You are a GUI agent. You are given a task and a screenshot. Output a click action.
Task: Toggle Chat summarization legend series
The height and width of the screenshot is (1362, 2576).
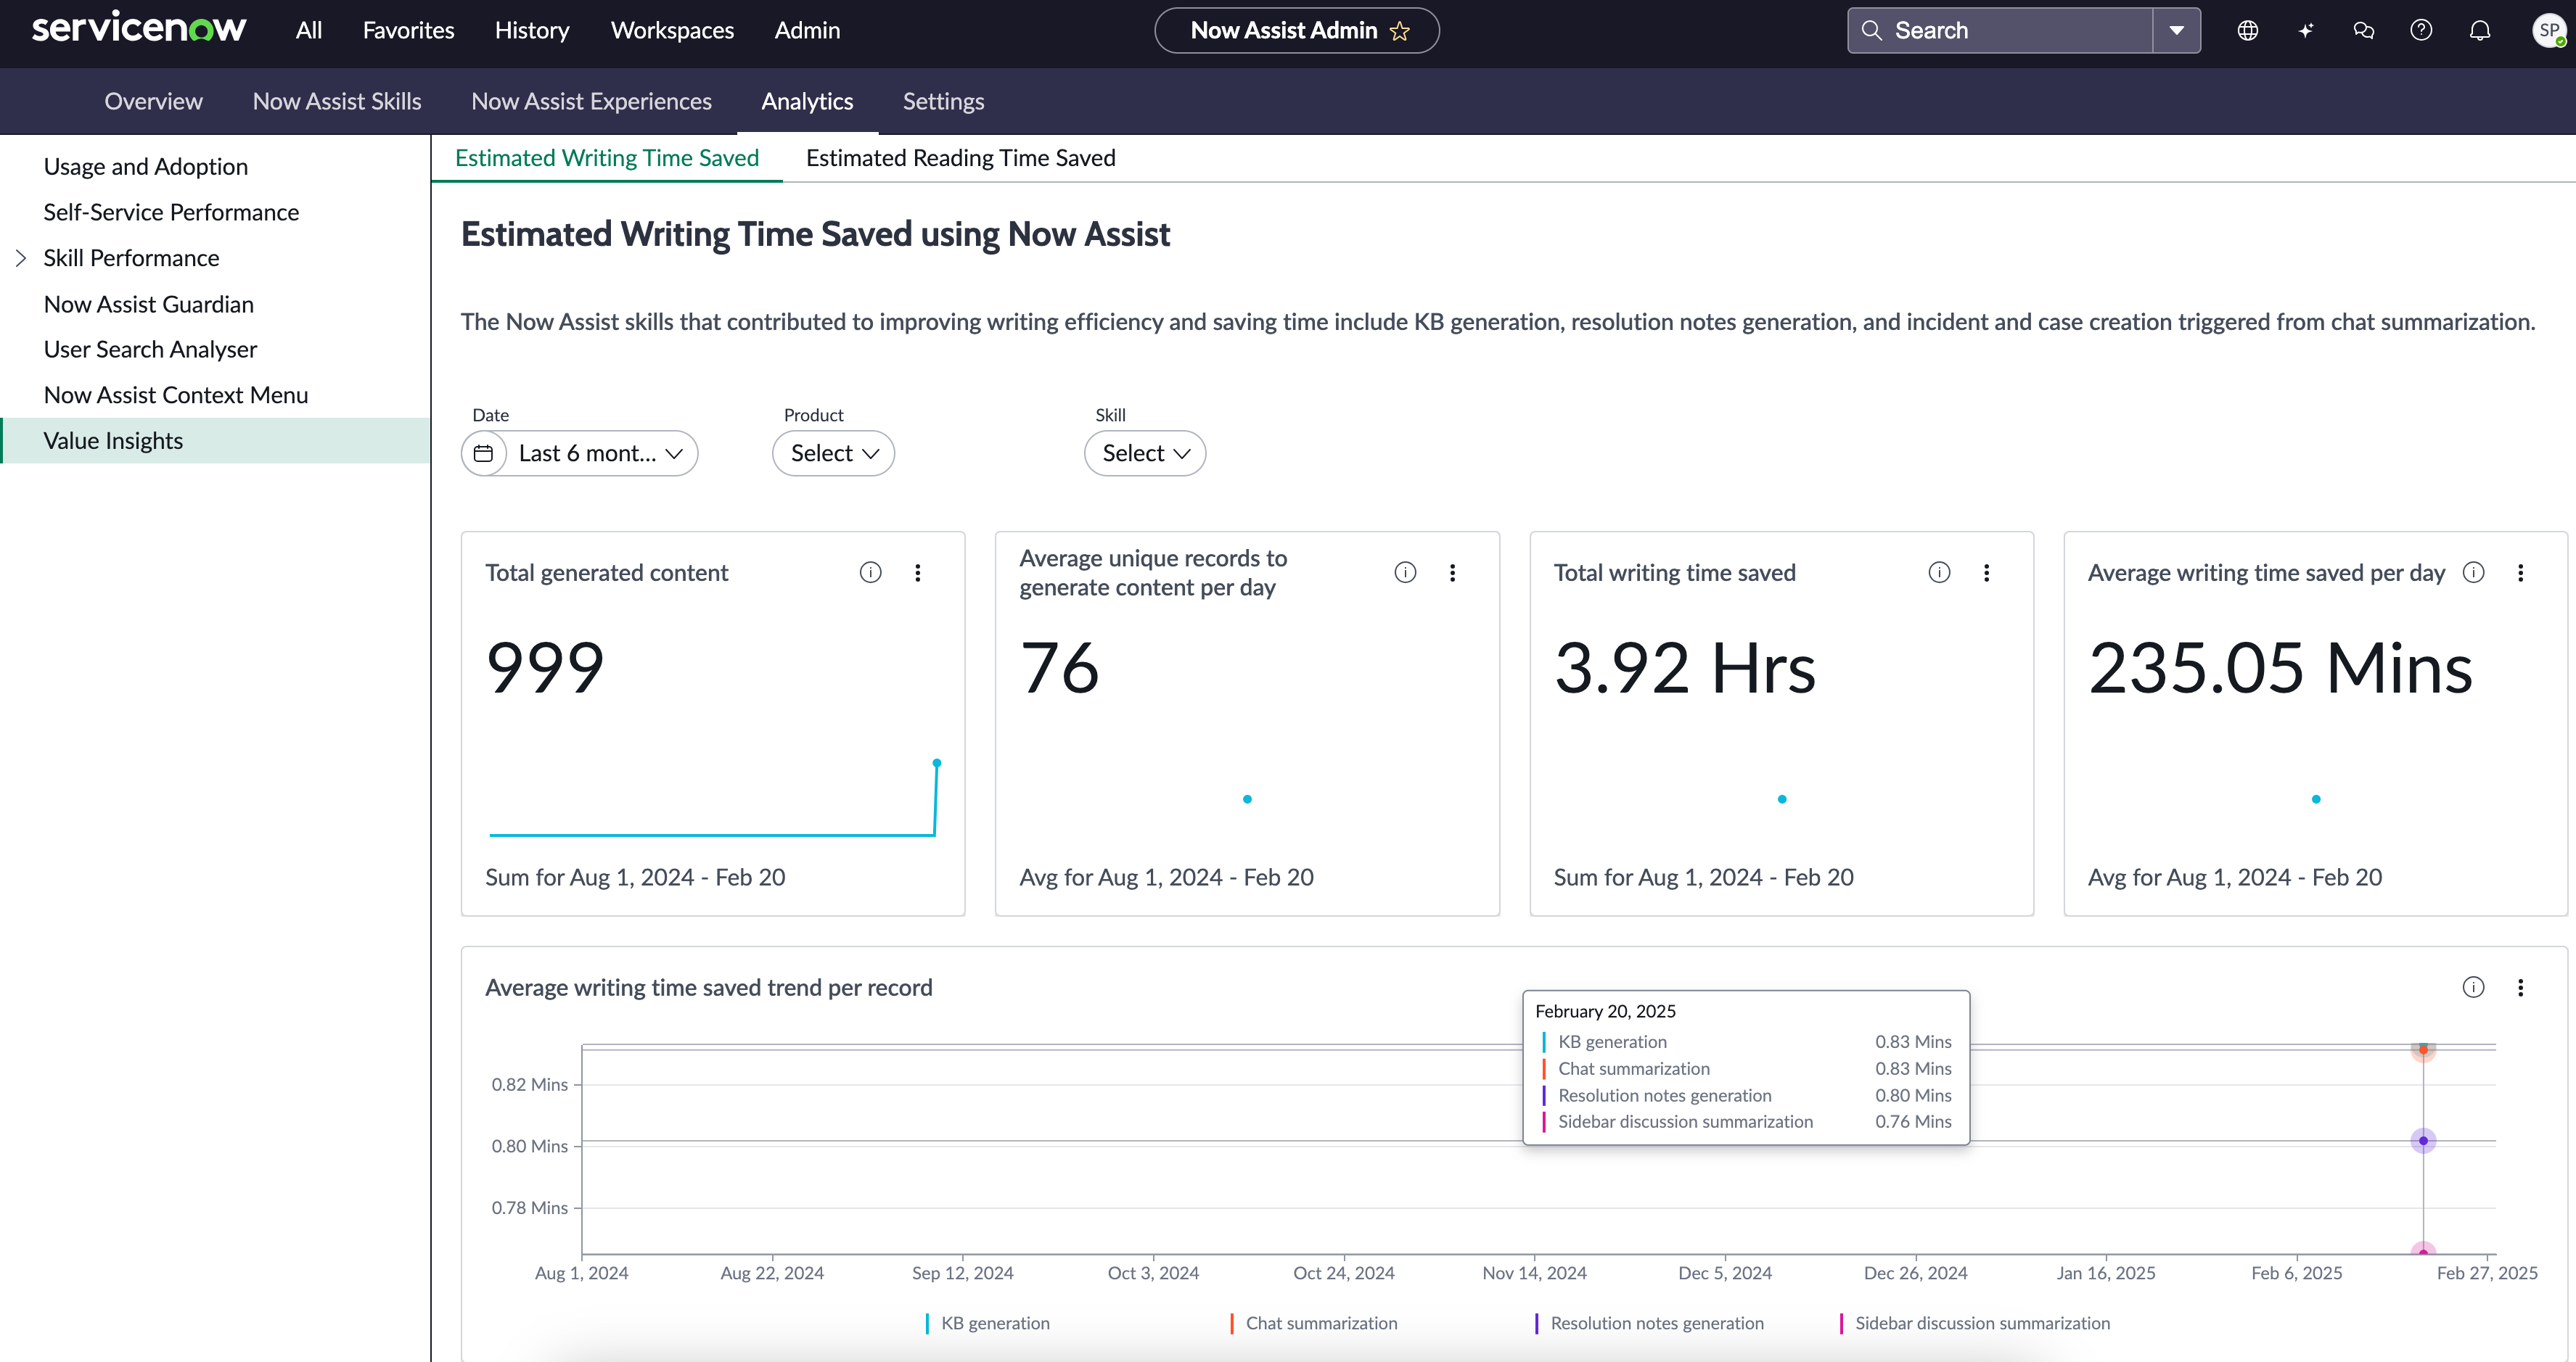(x=1313, y=1323)
